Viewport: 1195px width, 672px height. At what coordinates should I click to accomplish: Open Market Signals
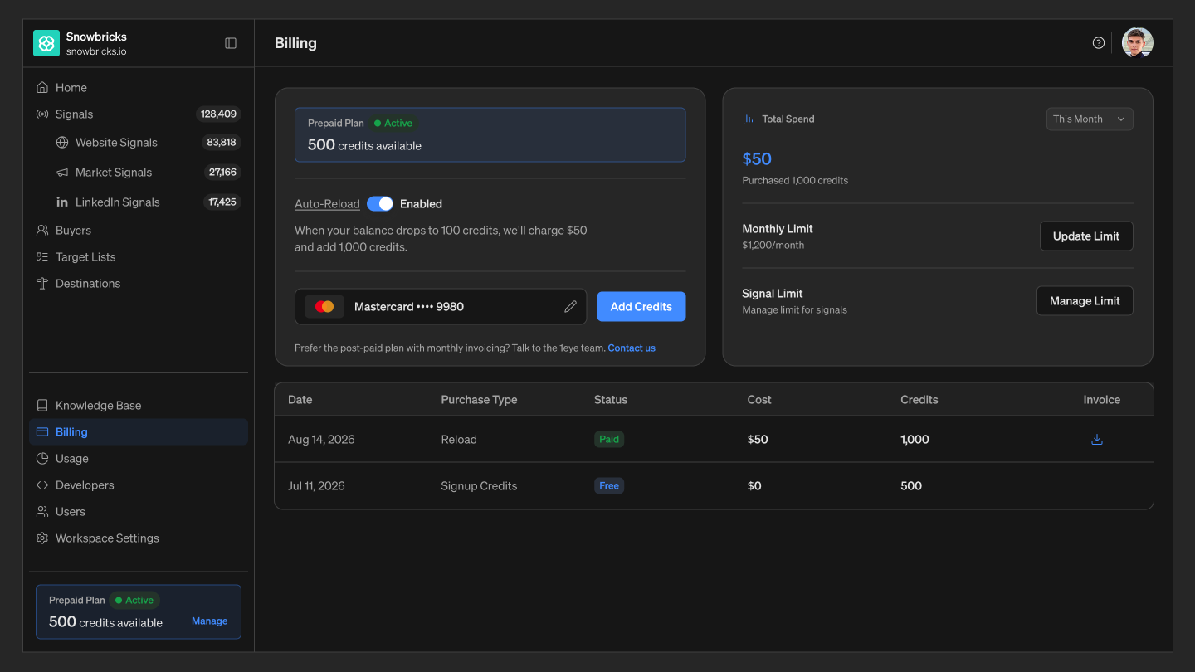coord(148,173)
